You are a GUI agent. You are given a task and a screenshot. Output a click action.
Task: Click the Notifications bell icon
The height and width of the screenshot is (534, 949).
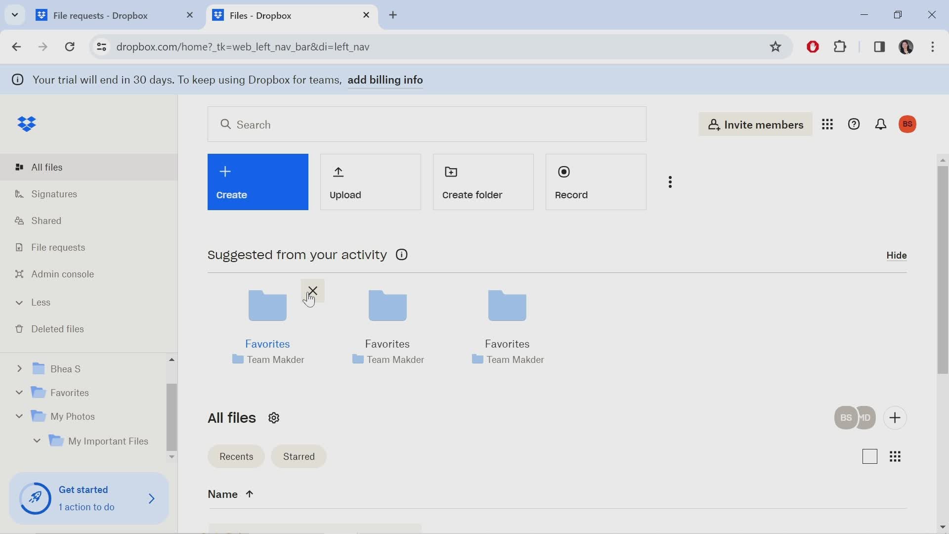880,124
